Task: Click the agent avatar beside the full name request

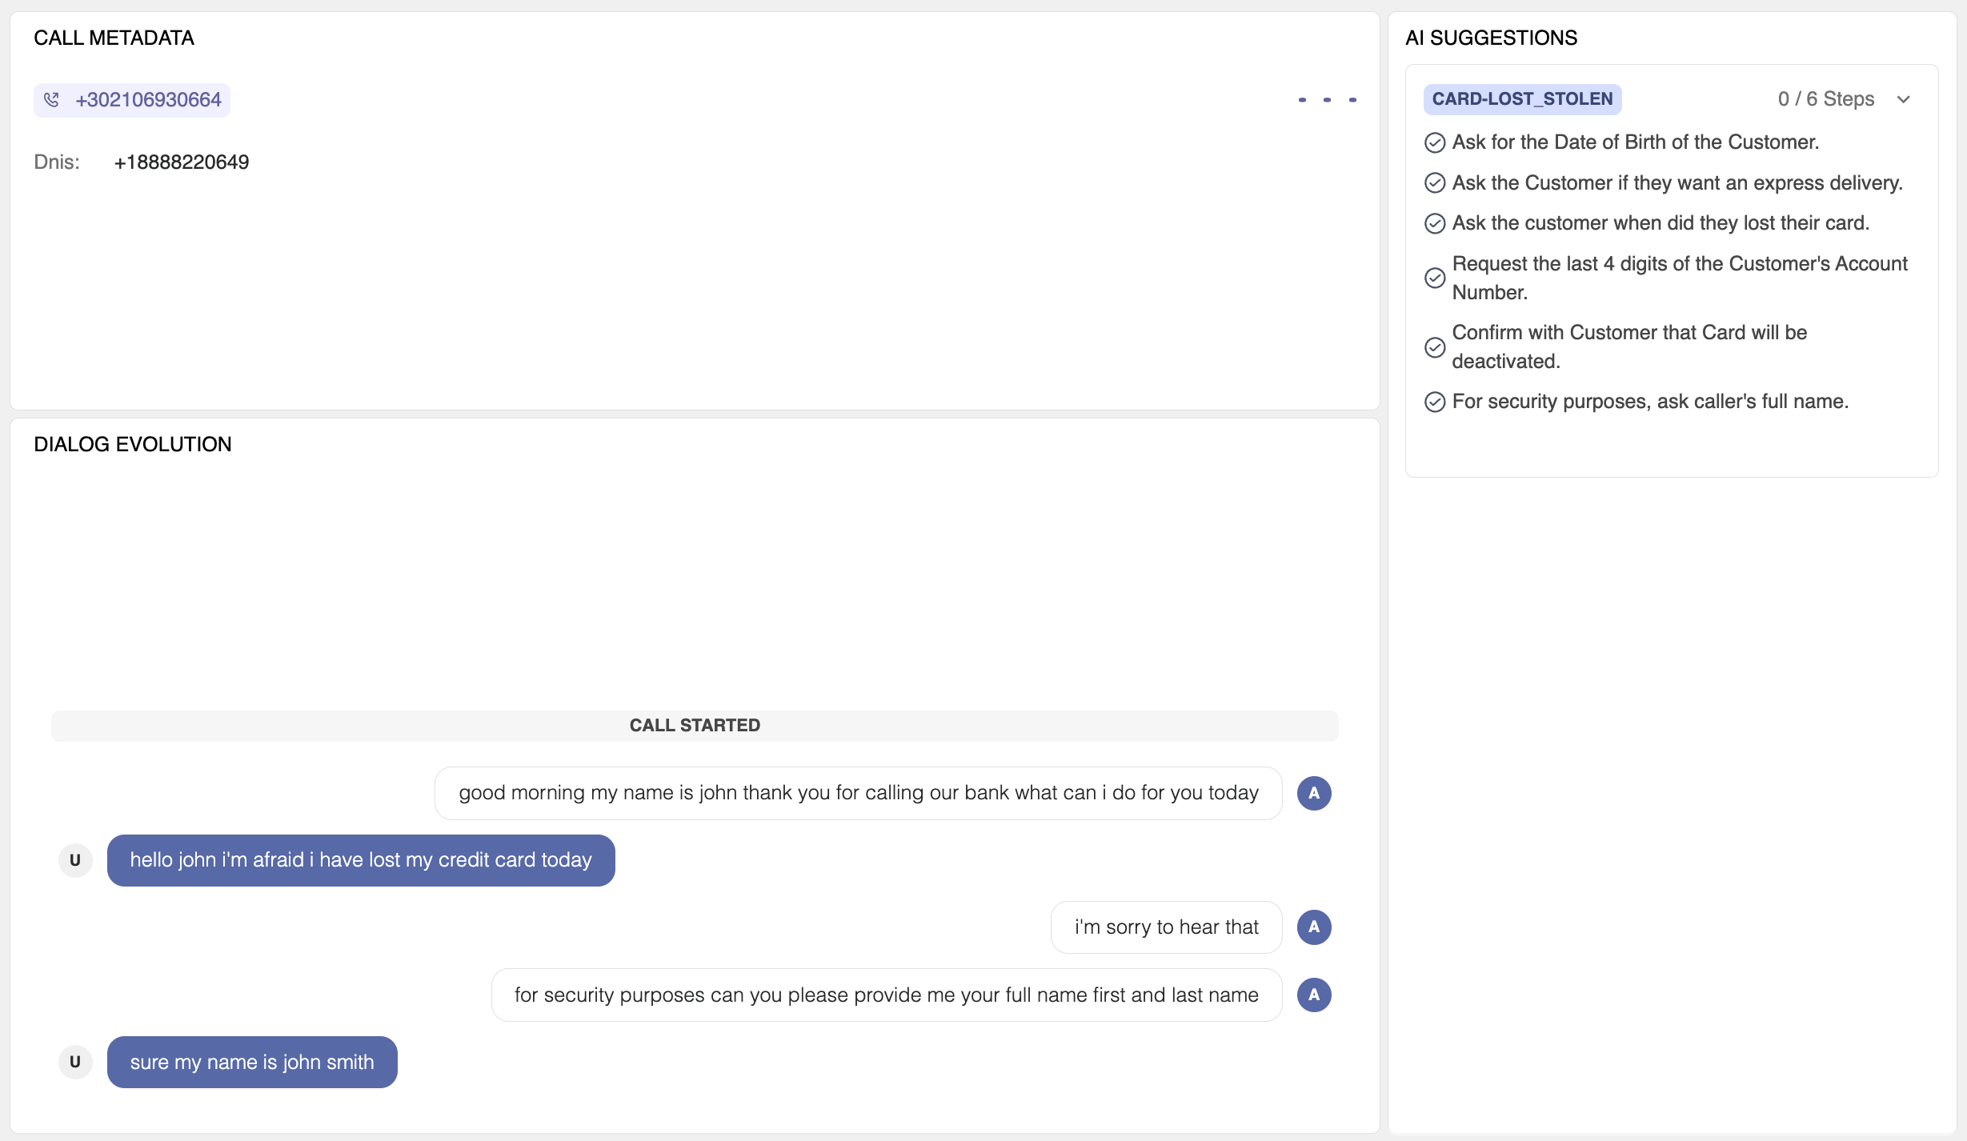Action: [x=1313, y=995]
